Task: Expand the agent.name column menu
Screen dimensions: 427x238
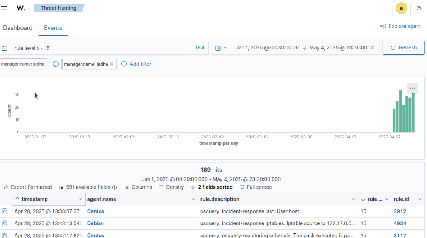Action: click(193, 199)
